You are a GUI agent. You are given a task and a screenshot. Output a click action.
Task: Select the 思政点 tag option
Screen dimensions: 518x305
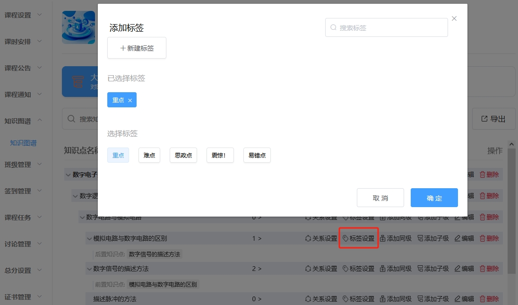tap(183, 155)
